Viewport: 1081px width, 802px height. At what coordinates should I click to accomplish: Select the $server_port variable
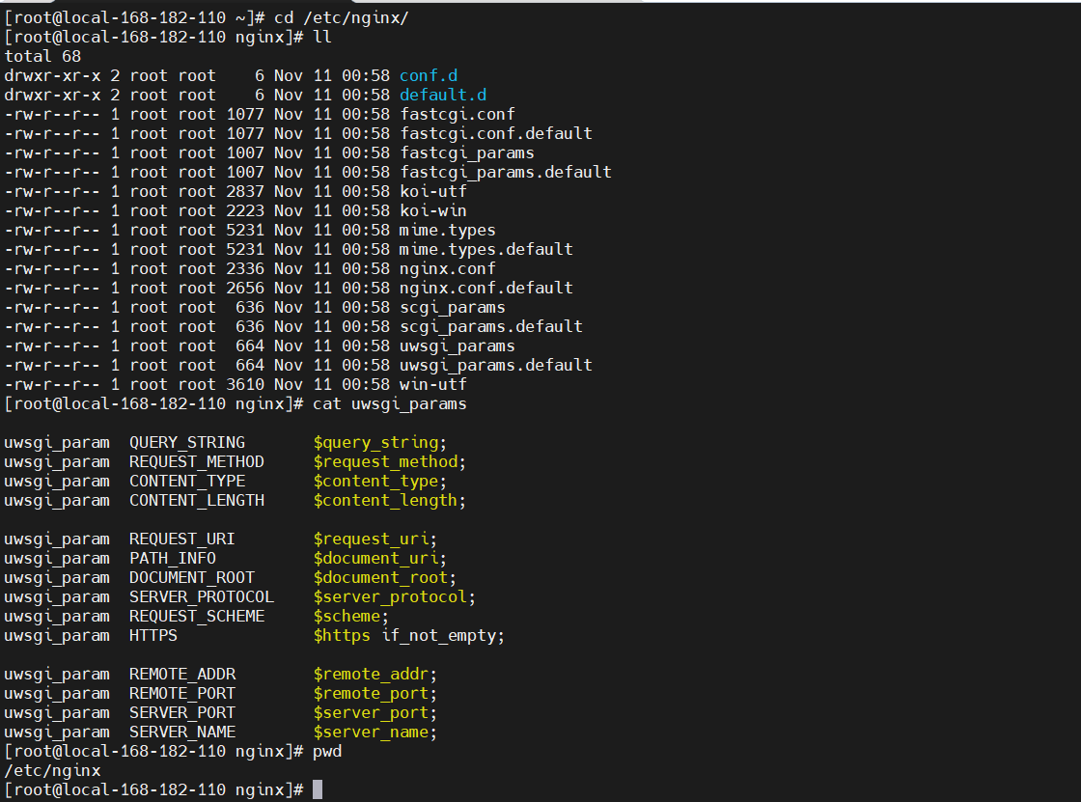coord(371,713)
